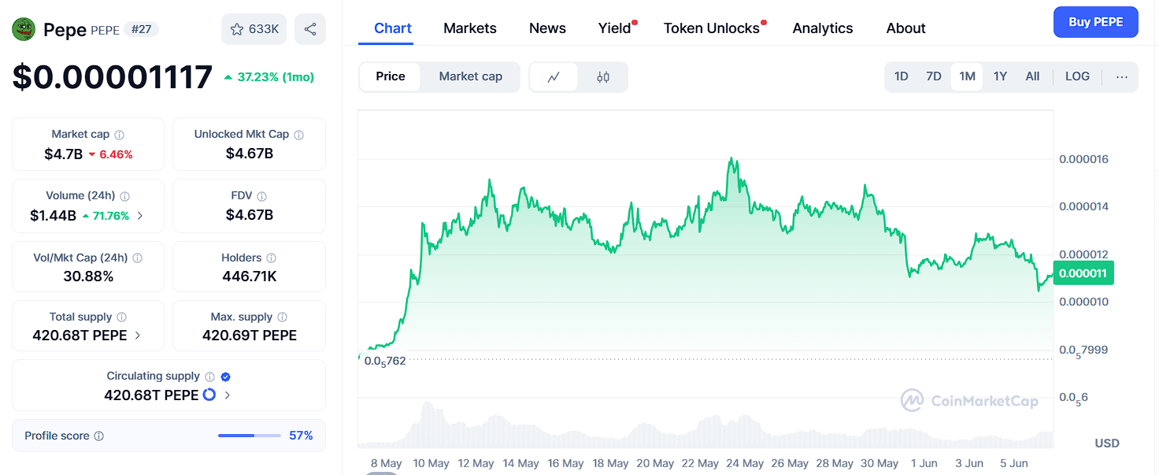Click the USD currency label on chart

pos(1107,443)
